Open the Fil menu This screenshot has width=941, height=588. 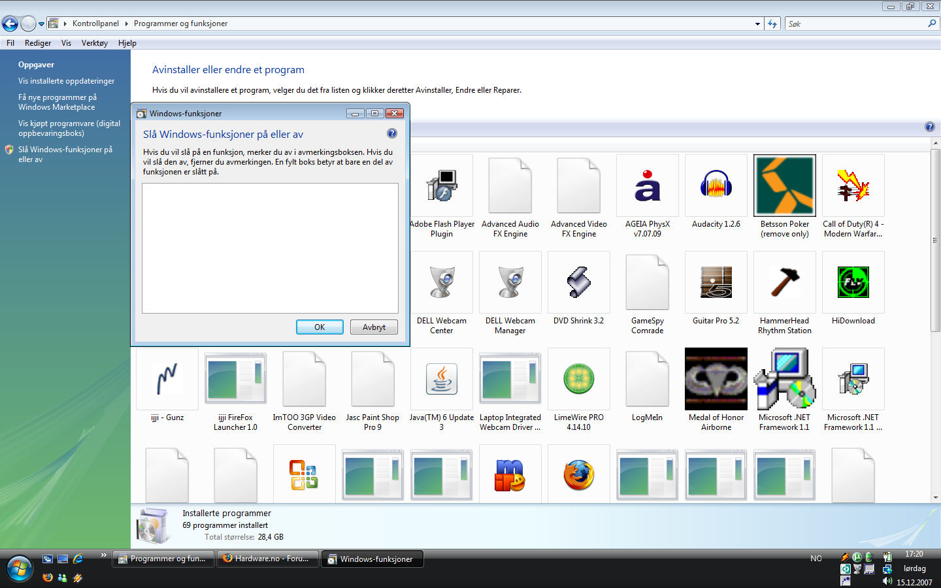(x=10, y=43)
